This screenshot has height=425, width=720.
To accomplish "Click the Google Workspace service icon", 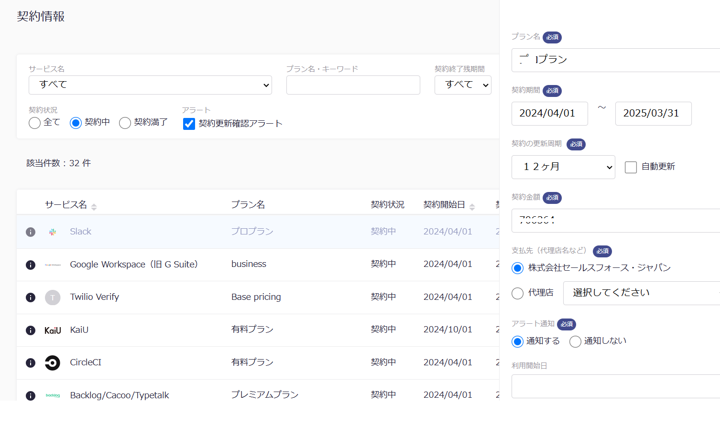I will (53, 265).
